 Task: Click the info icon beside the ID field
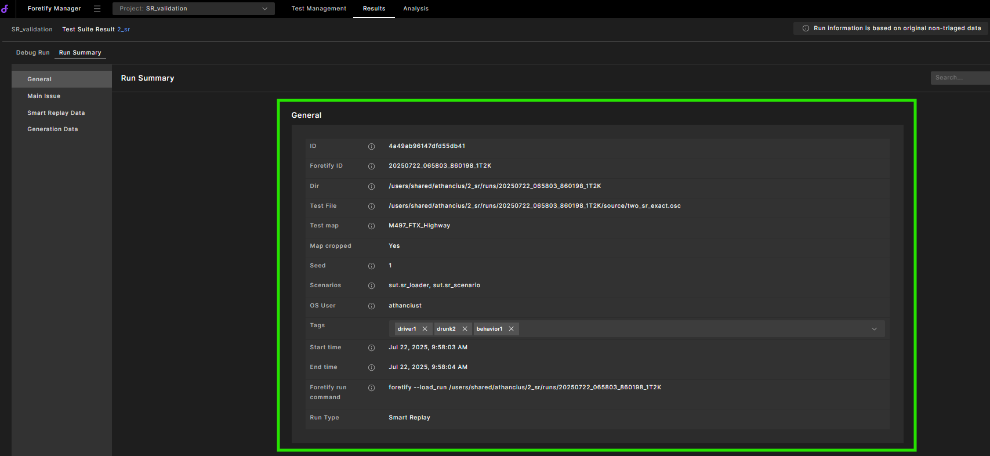pos(371,147)
